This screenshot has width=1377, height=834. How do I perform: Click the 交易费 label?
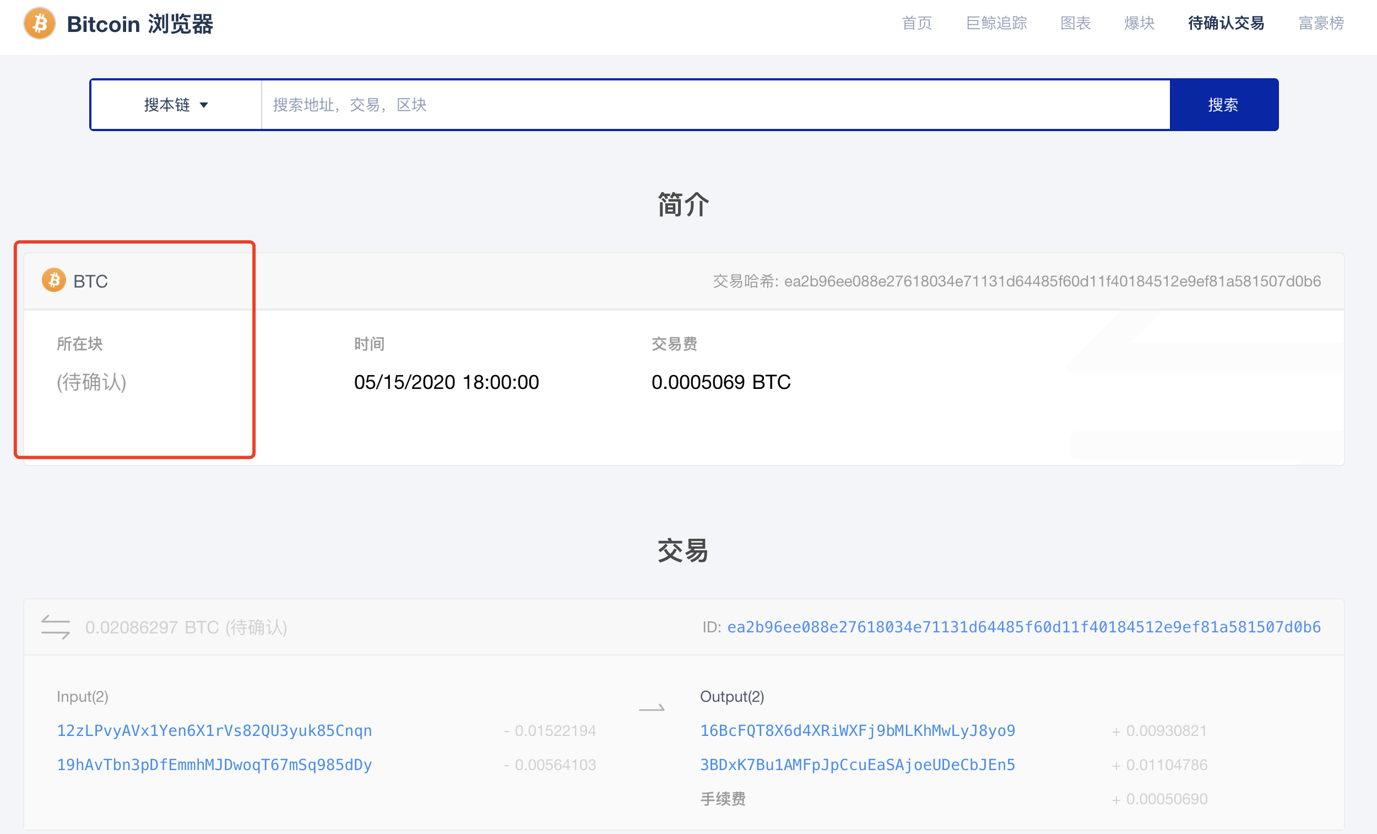[x=675, y=344]
